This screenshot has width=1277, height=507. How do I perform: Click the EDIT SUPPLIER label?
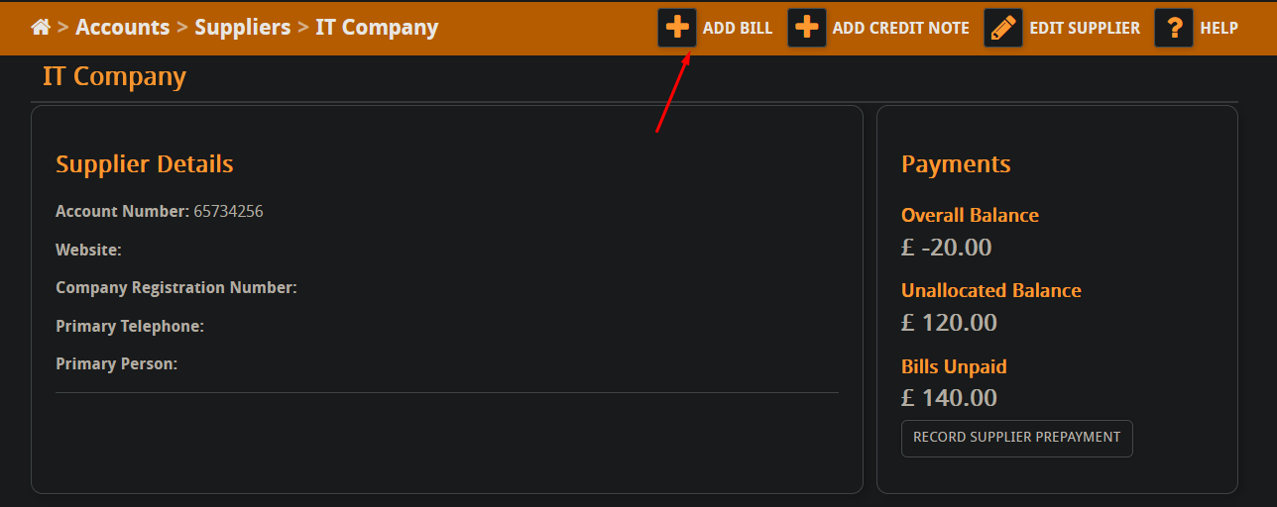coord(1085,28)
